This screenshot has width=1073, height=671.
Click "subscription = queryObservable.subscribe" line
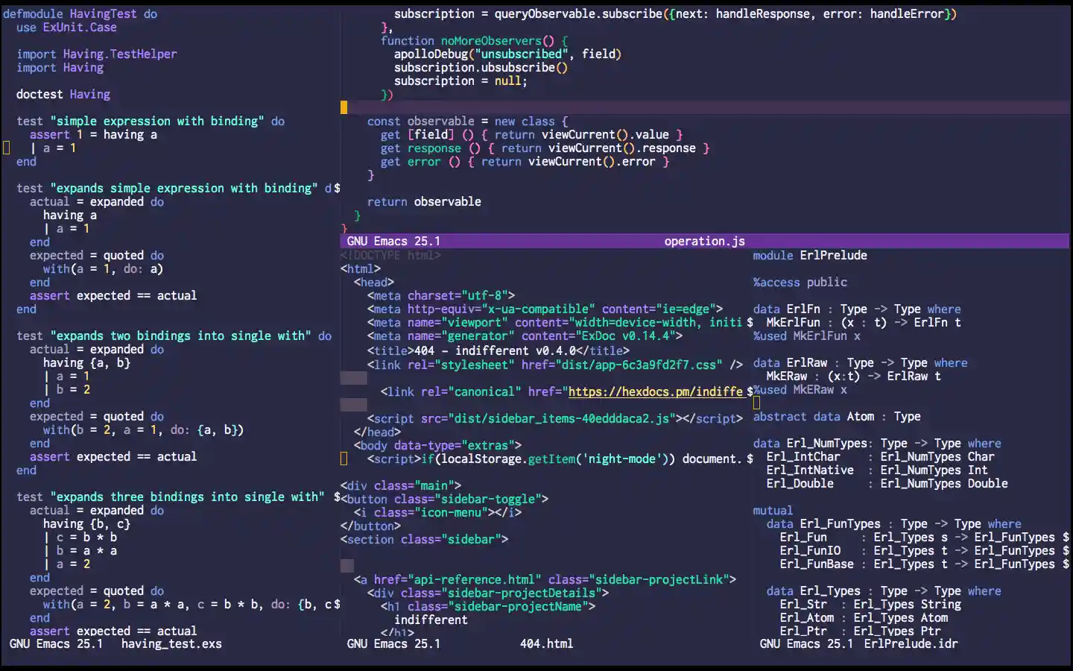tap(675, 13)
